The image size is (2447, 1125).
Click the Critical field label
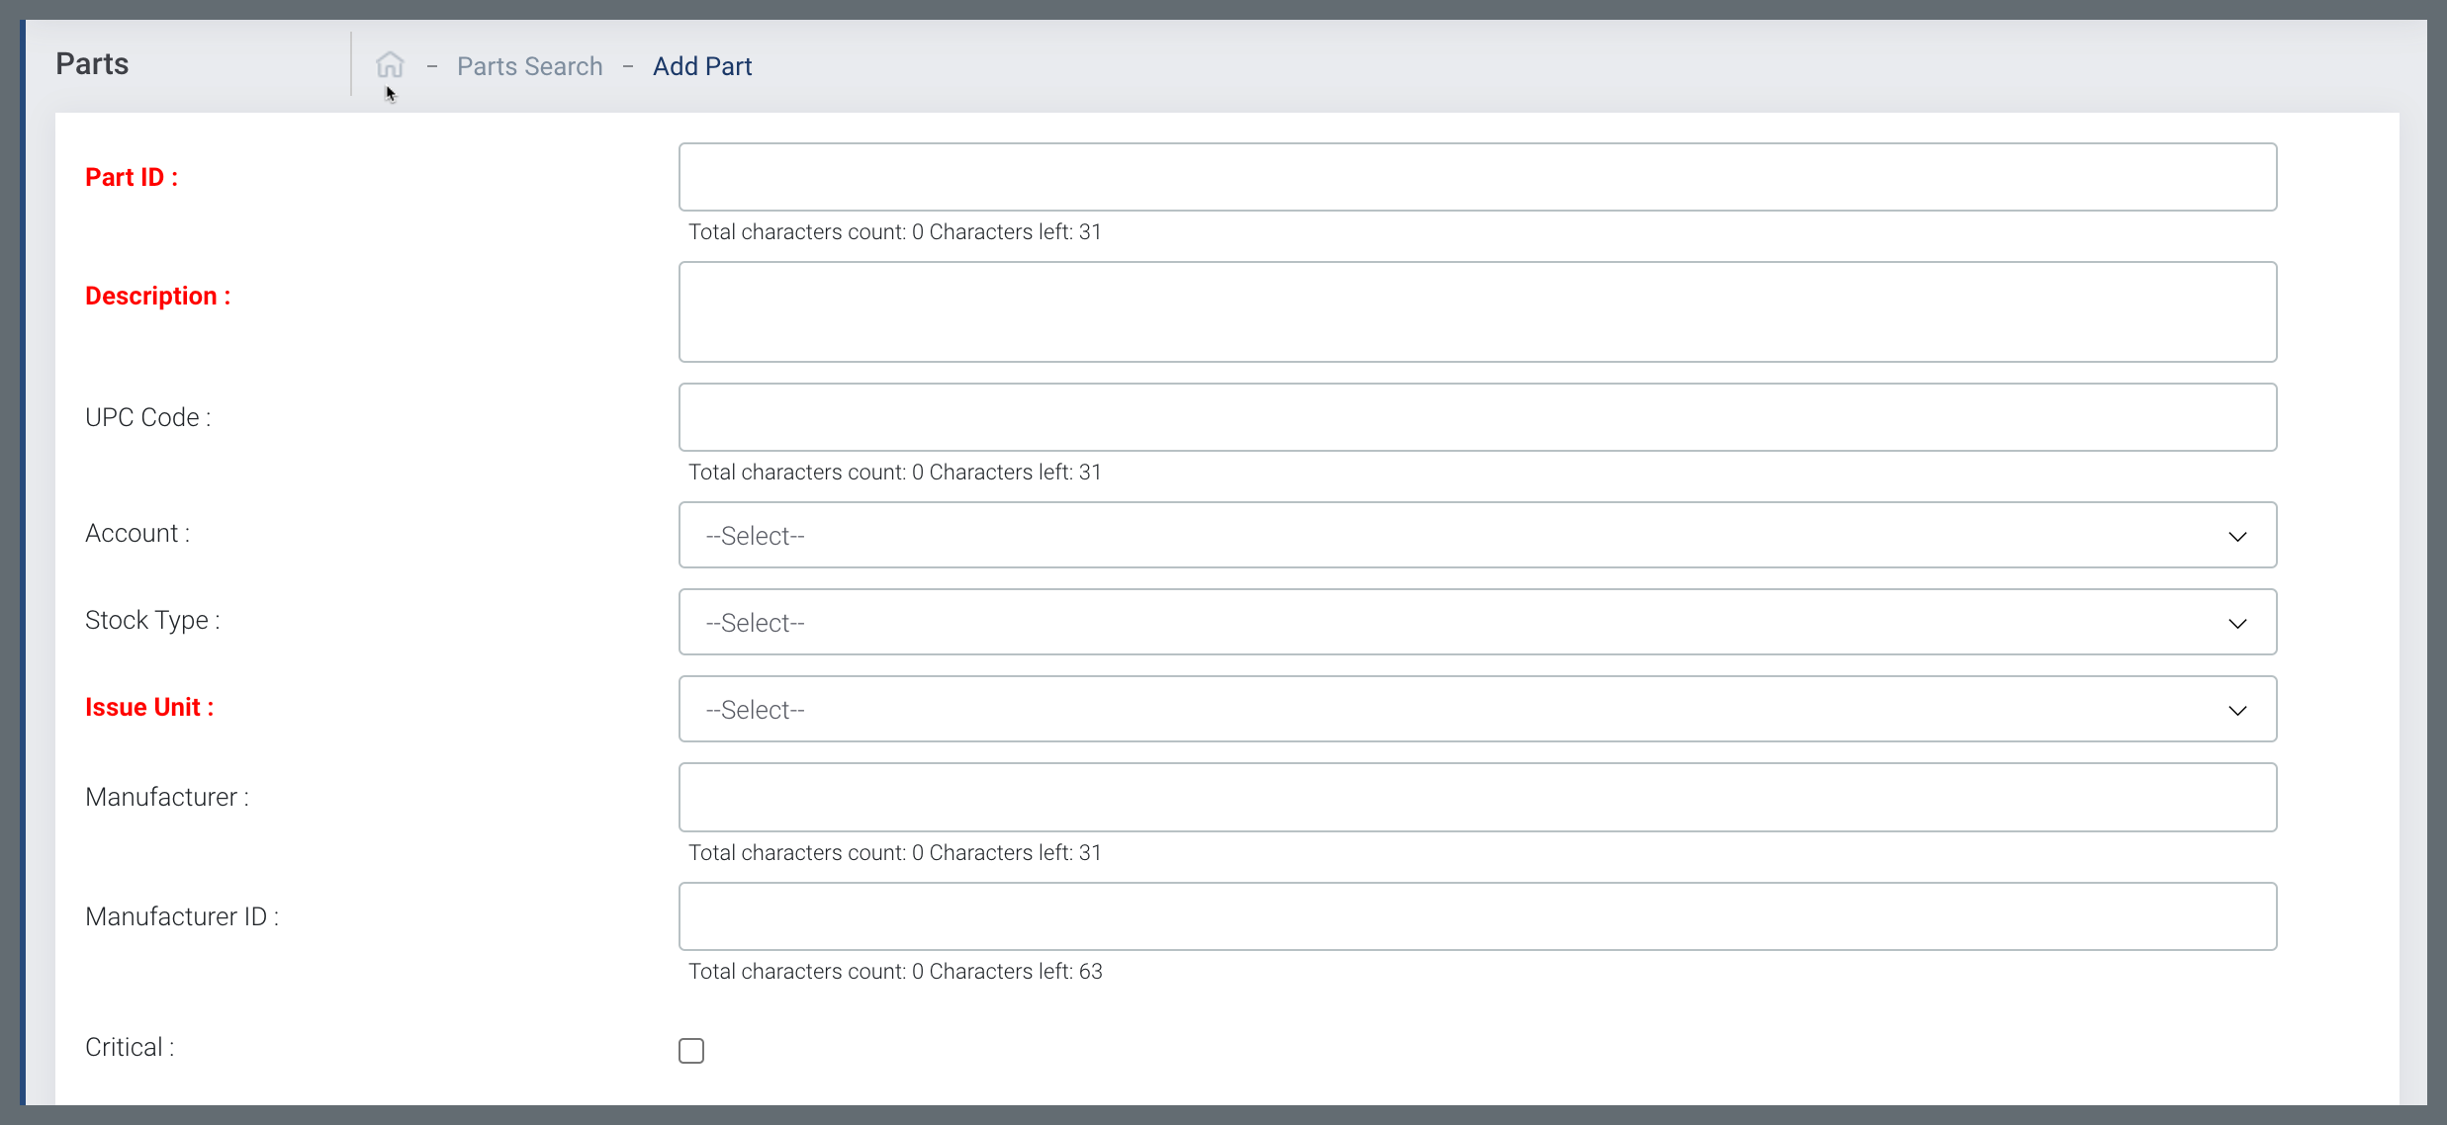coord(130,1047)
